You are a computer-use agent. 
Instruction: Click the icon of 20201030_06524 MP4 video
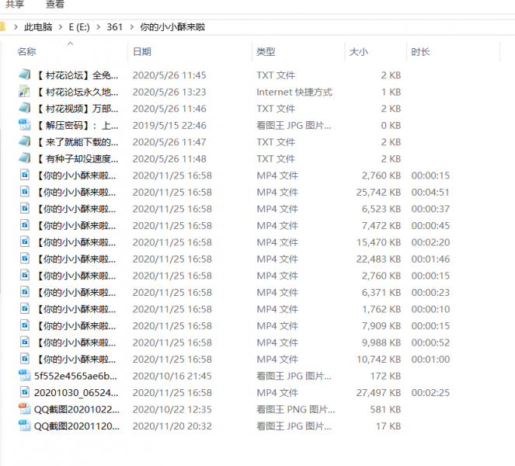point(24,393)
